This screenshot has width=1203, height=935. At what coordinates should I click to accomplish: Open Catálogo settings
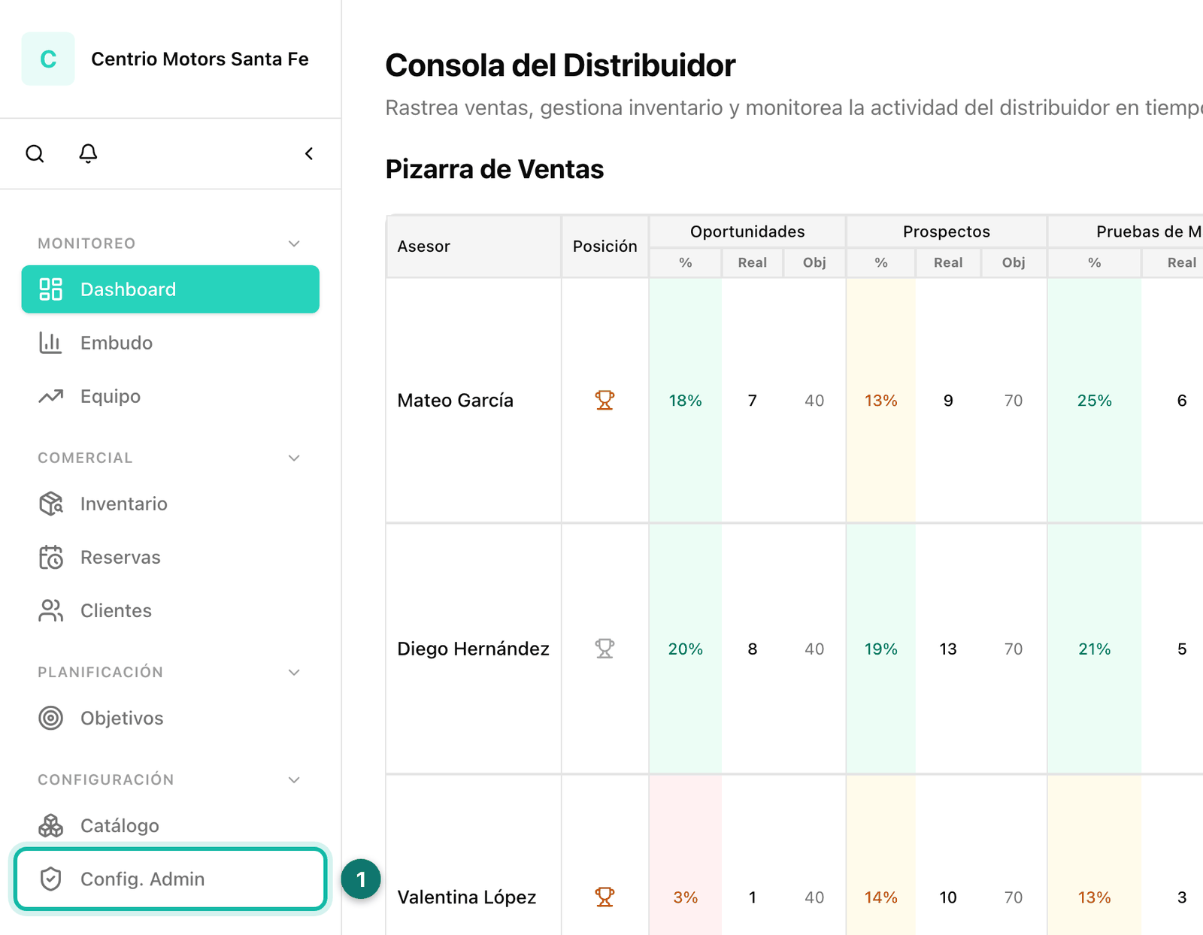click(x=171, y=825)
